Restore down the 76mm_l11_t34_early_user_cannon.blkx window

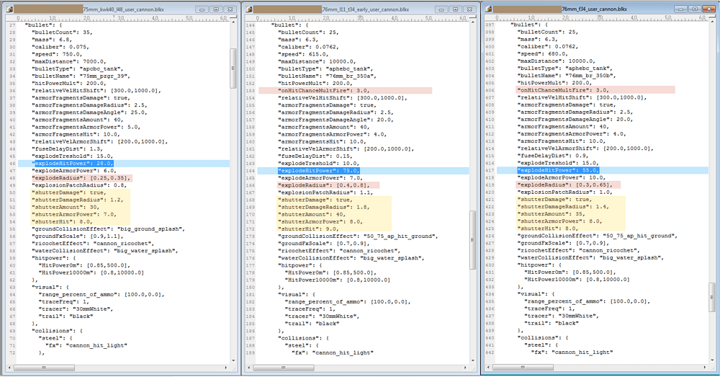pos(456,9)
